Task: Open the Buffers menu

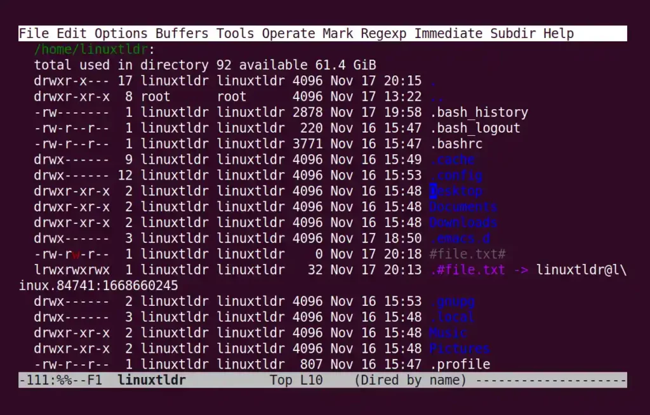Action: click(x=182, y=34)
